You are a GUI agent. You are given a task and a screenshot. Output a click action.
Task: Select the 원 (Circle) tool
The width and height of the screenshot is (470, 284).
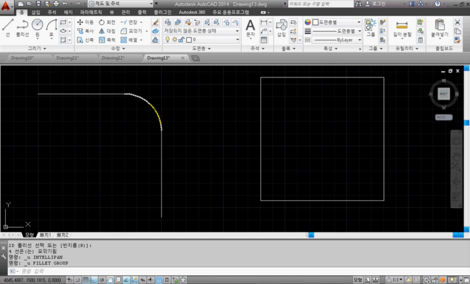tap(37, 28)
